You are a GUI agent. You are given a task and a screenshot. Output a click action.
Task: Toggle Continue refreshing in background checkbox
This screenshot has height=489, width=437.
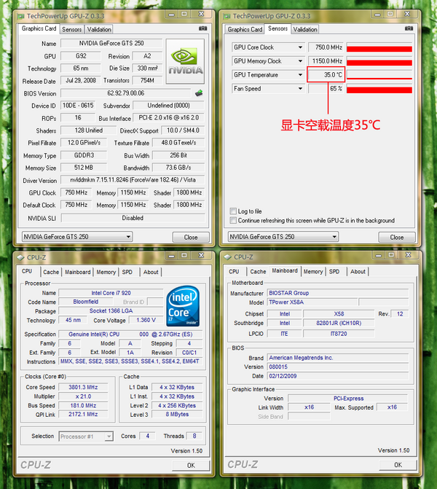tap(233, 221)
